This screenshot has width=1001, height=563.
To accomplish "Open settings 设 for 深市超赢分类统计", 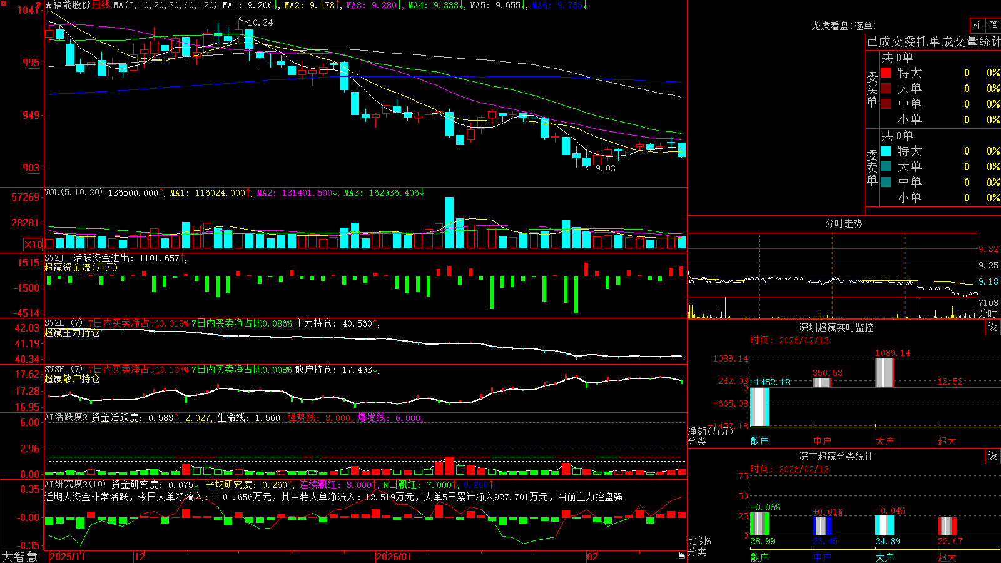I will (993, 456).
